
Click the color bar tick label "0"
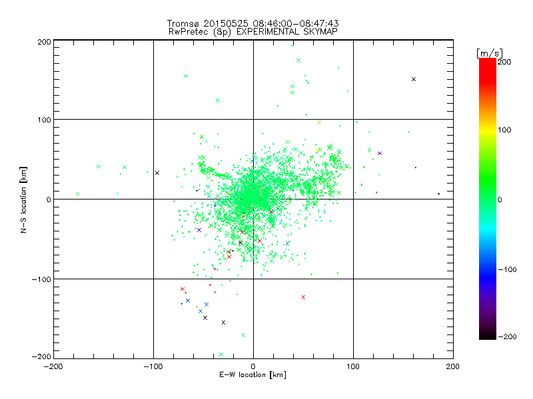pos(500,200)
